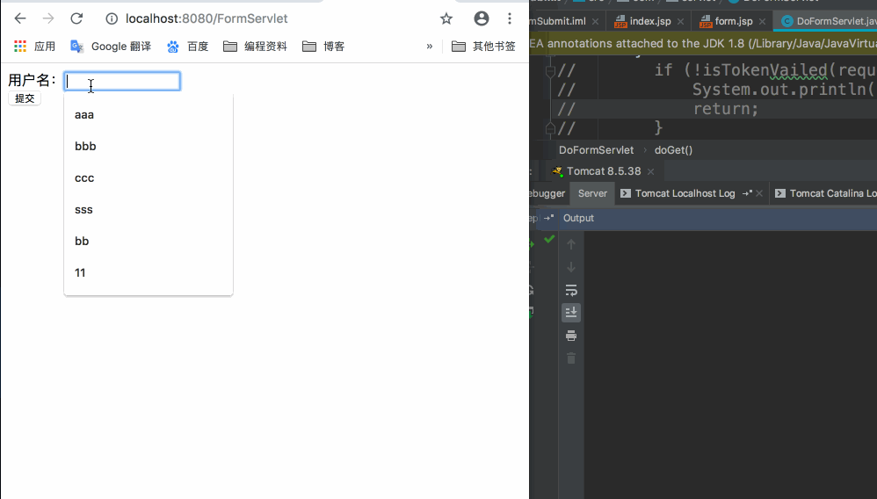This screenshot has height=499, width=877.
Task: Click the restore layout arrow beside Output
Action: coord(548,218)
